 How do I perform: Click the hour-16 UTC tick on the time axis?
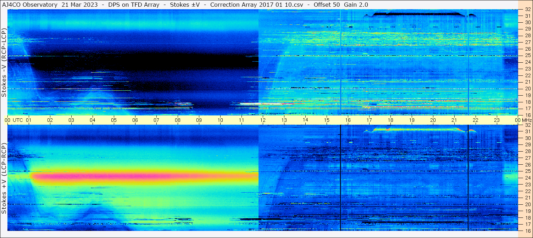click(348, 120)
